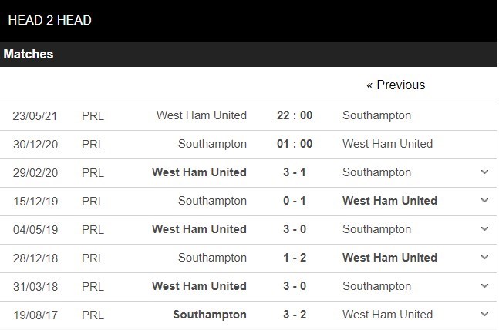
Task: Expand the 29/02/20 match details chevron
Action: pyautogui.click(x=484, y=172)
